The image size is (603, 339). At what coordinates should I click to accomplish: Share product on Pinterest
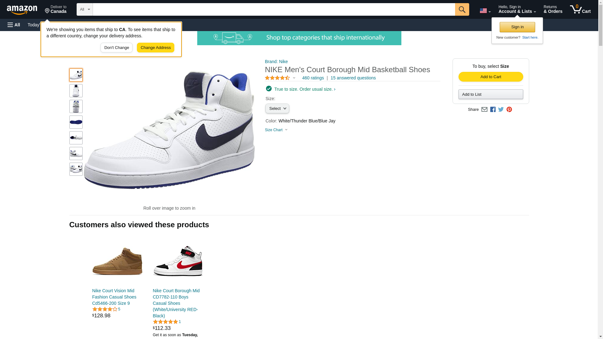click(509, 110)
